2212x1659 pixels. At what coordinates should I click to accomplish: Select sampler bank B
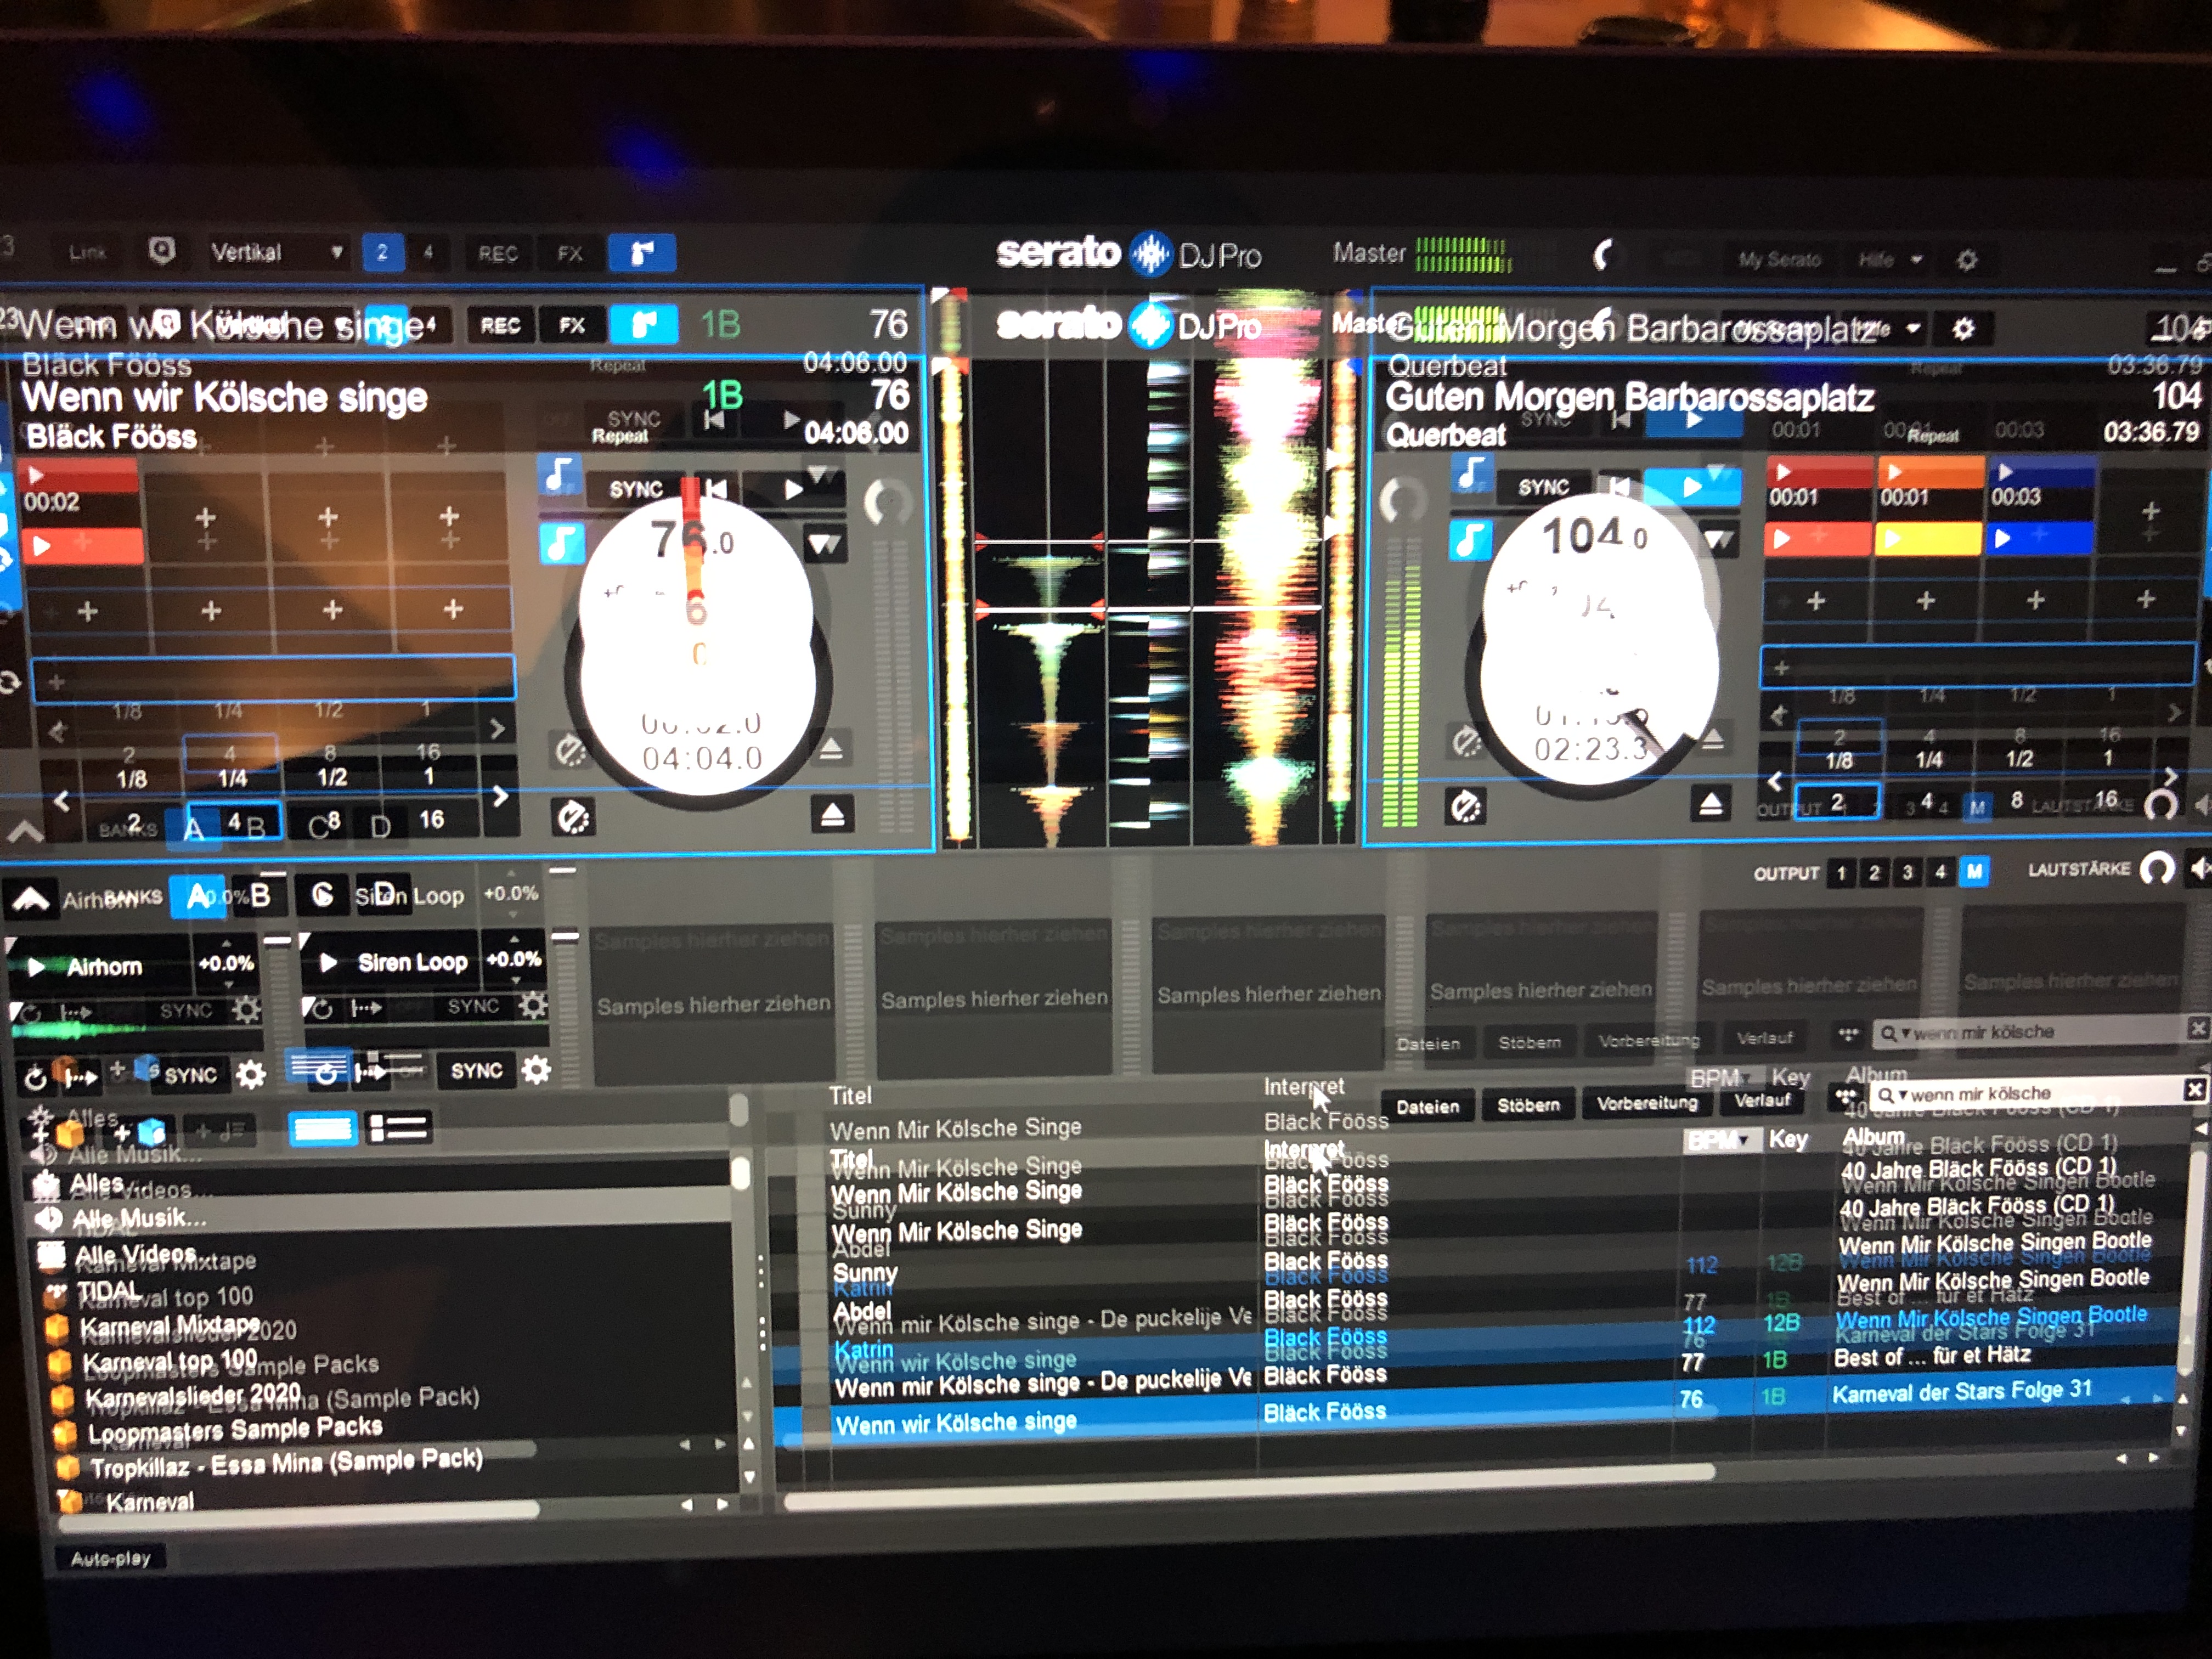click(x=260, y=895)
